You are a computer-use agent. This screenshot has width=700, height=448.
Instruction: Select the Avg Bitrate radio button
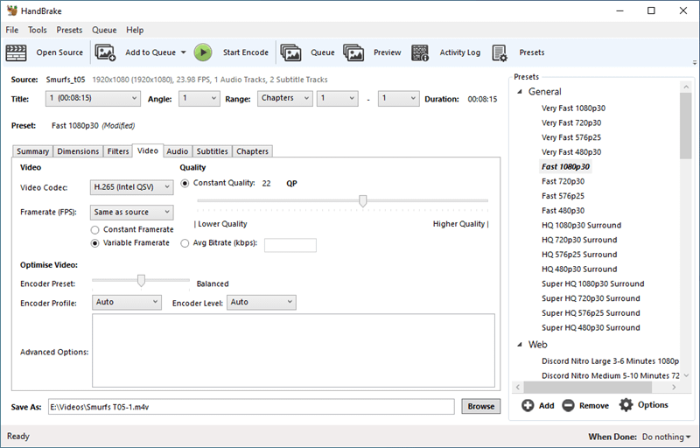185,243
